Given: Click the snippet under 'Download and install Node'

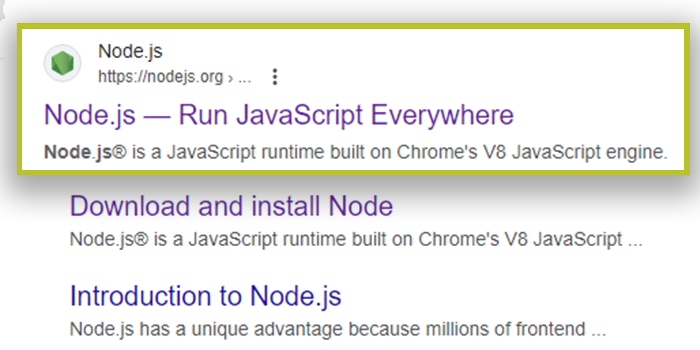Looking at the screenshot, I should [x=356, y=240].
